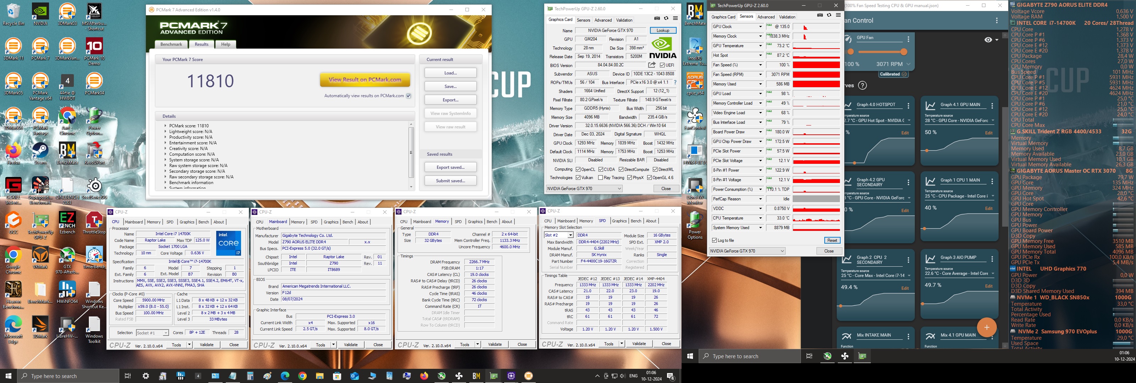
Task: Open the GPU Fan card three-dot menu
Action: (x=908, y=39)
